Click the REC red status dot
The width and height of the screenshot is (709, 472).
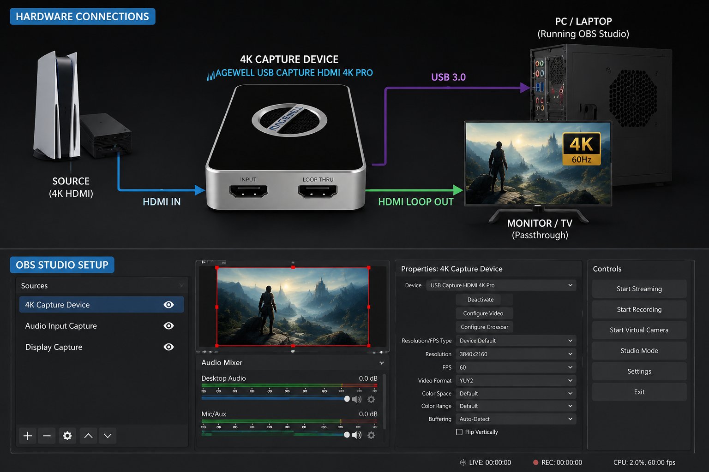click(x=536, y=462)
